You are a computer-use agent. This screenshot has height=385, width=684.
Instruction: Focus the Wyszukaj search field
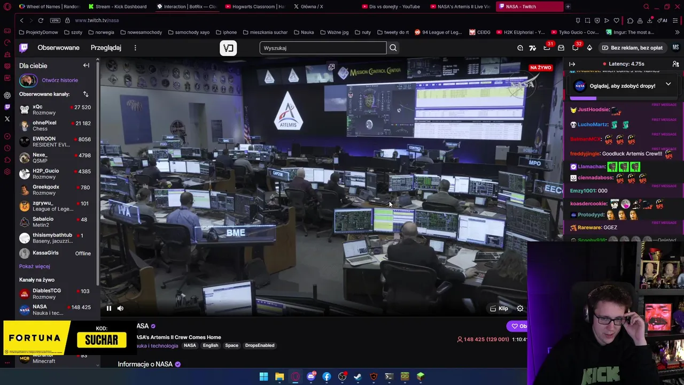pos(323,48)
